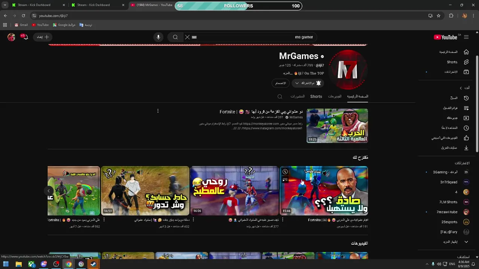The image size is (479, 269).
Task: Reload the page in the browser
Action: tap(23, 16)
